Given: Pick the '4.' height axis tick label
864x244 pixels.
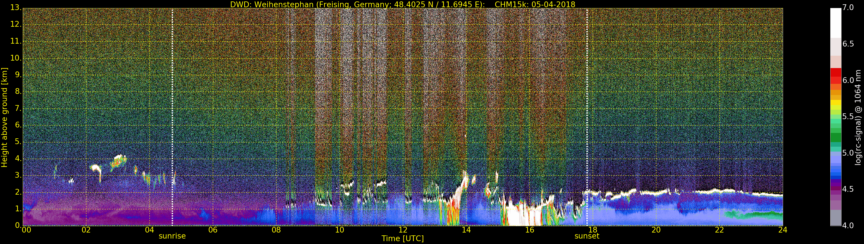Looking at the screenshot, I should [18, 159].
